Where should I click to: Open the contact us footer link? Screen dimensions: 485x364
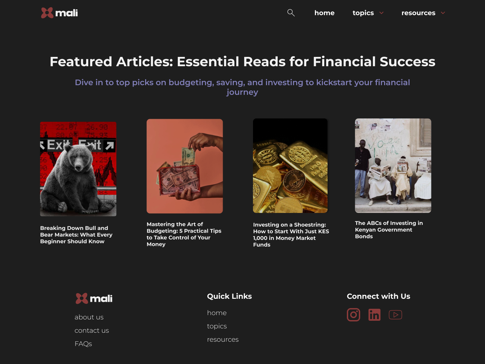(x=92, y=330)
